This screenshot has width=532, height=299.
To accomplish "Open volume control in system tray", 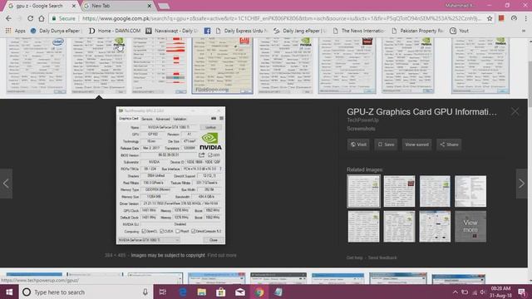I will click(x=483, y=292).
